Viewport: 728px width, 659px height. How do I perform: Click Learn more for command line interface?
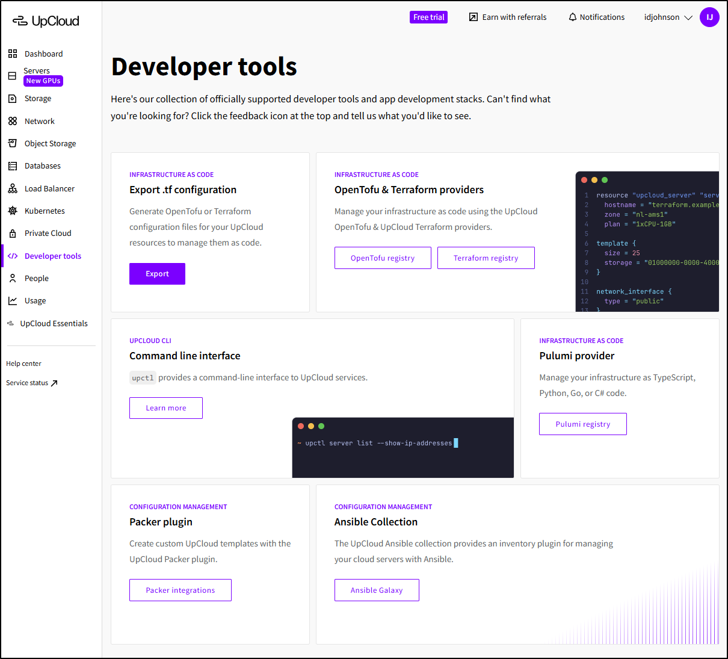166,408
